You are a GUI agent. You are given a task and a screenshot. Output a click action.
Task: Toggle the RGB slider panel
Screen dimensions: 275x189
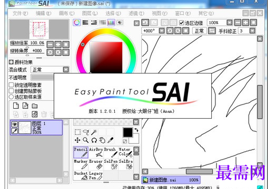85,23
